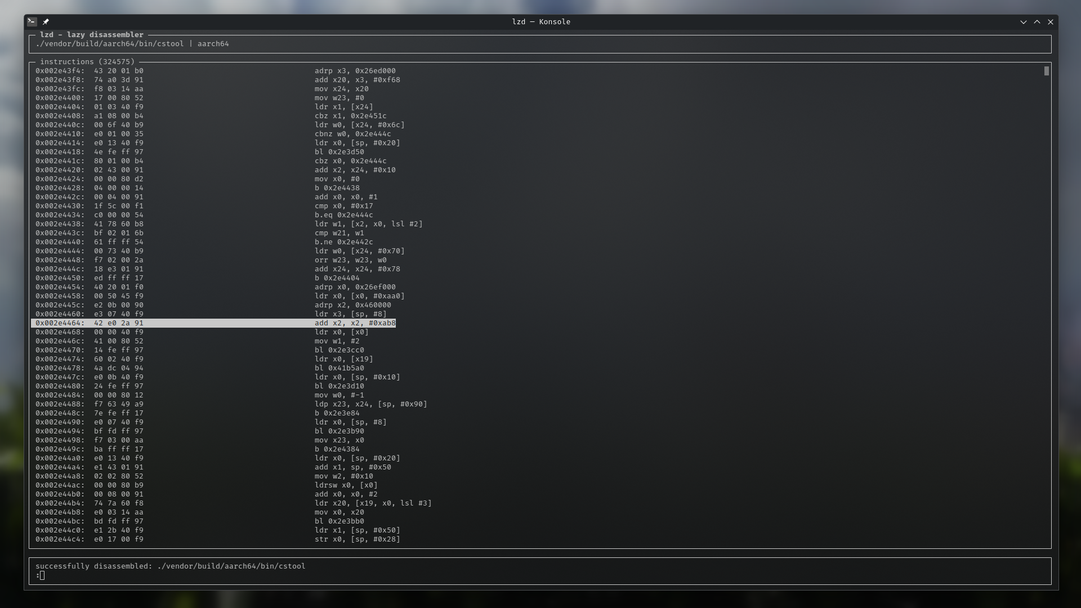Viewport: 1081px width, 608px height.
Task: Click the b.eq 0x2e444c instruction
Action: pos(343,215)
